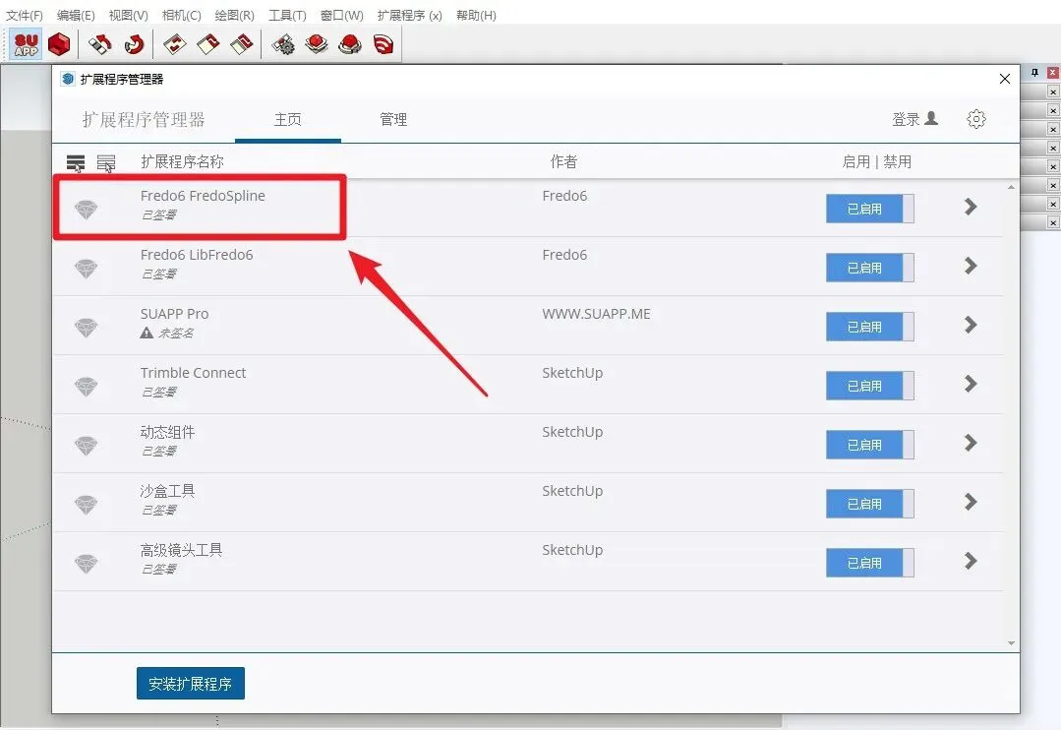
Task: Open the 文件(F) menu
Action: [x=25, y=15]
